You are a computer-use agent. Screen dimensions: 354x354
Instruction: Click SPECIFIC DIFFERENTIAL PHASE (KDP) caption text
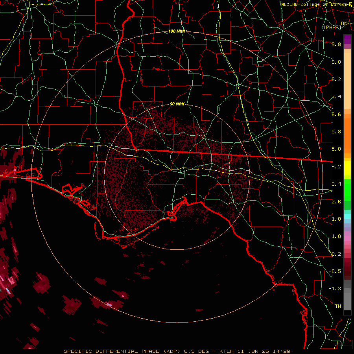tap(122, 351)
